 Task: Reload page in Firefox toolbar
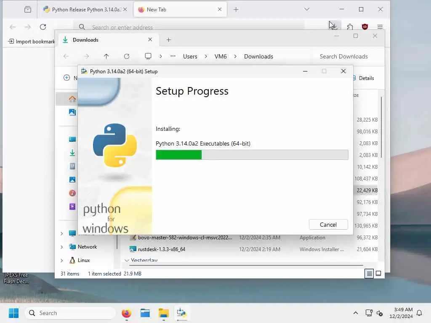coord(43,27)
